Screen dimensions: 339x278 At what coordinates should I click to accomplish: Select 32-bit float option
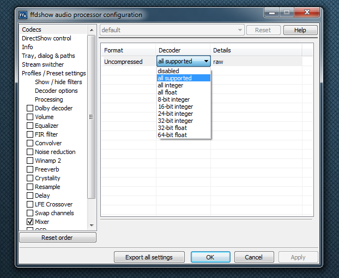pos(184,128)
